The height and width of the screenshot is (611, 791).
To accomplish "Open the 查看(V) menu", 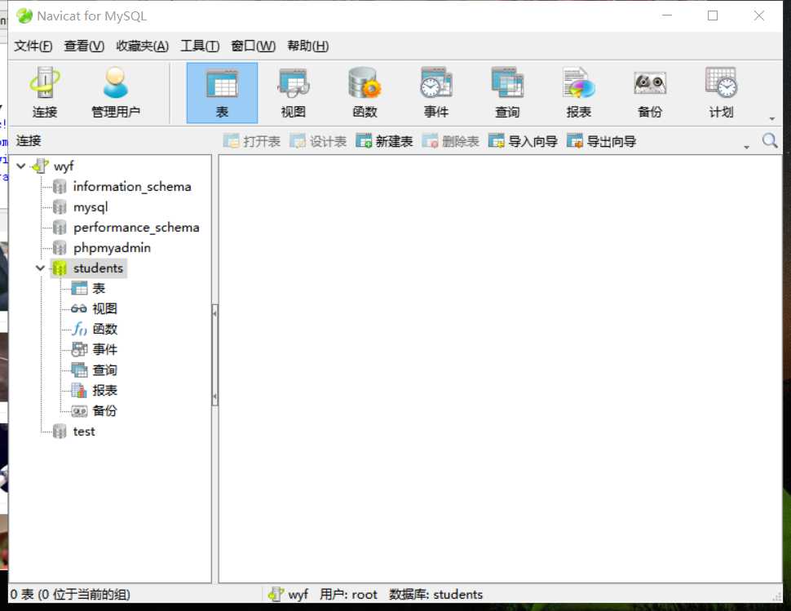I will click(84, 46).
